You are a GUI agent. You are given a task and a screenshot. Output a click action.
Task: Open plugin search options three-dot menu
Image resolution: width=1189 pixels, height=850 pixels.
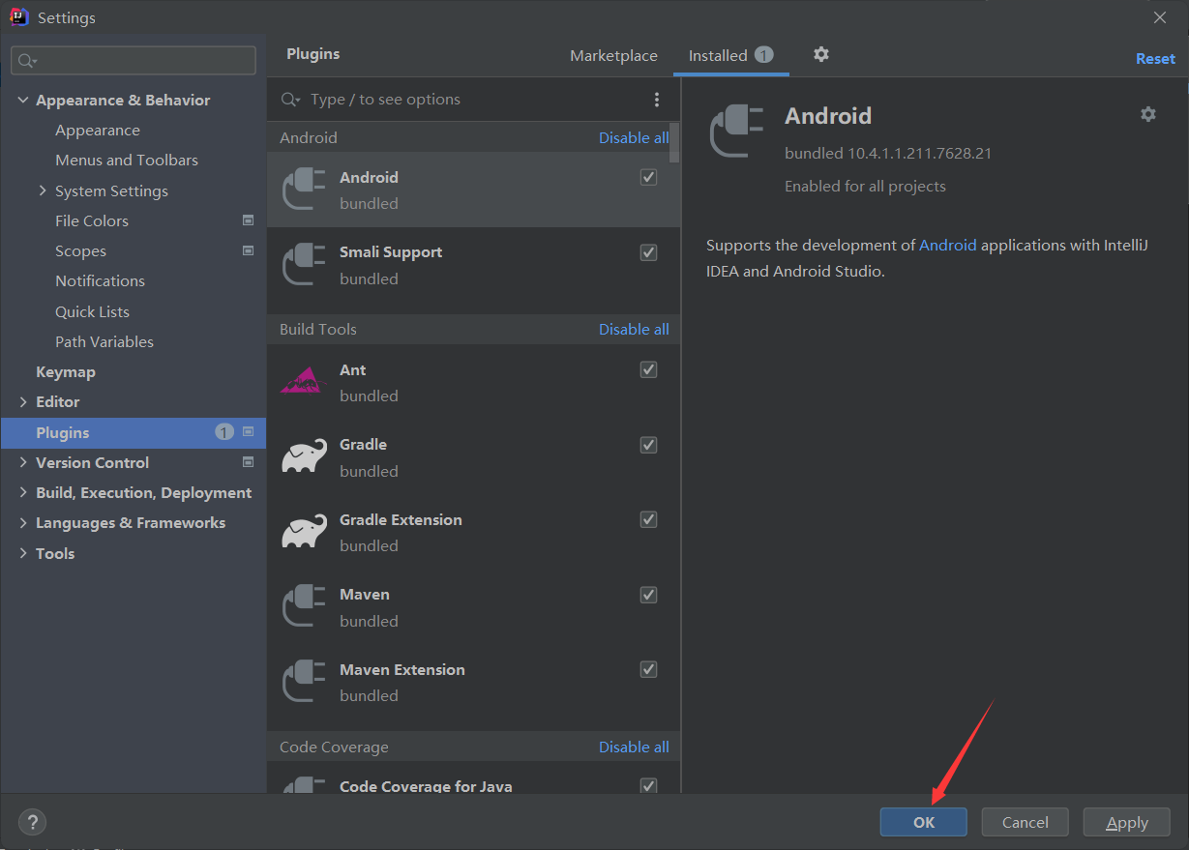[657, 100]
